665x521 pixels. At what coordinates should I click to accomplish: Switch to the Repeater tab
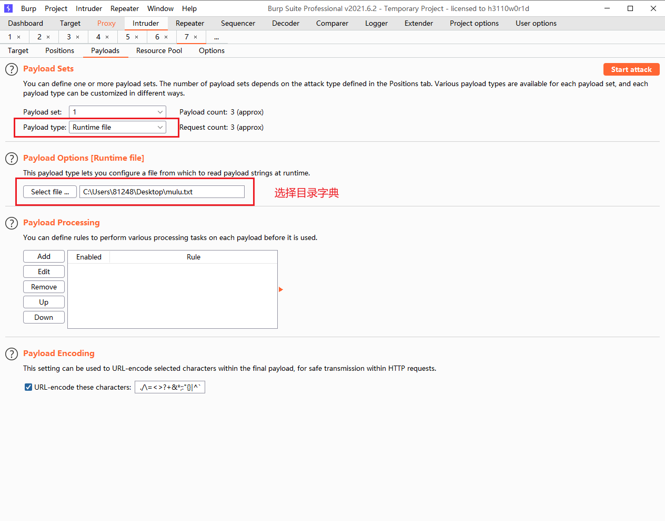click(x=189, y=23)
